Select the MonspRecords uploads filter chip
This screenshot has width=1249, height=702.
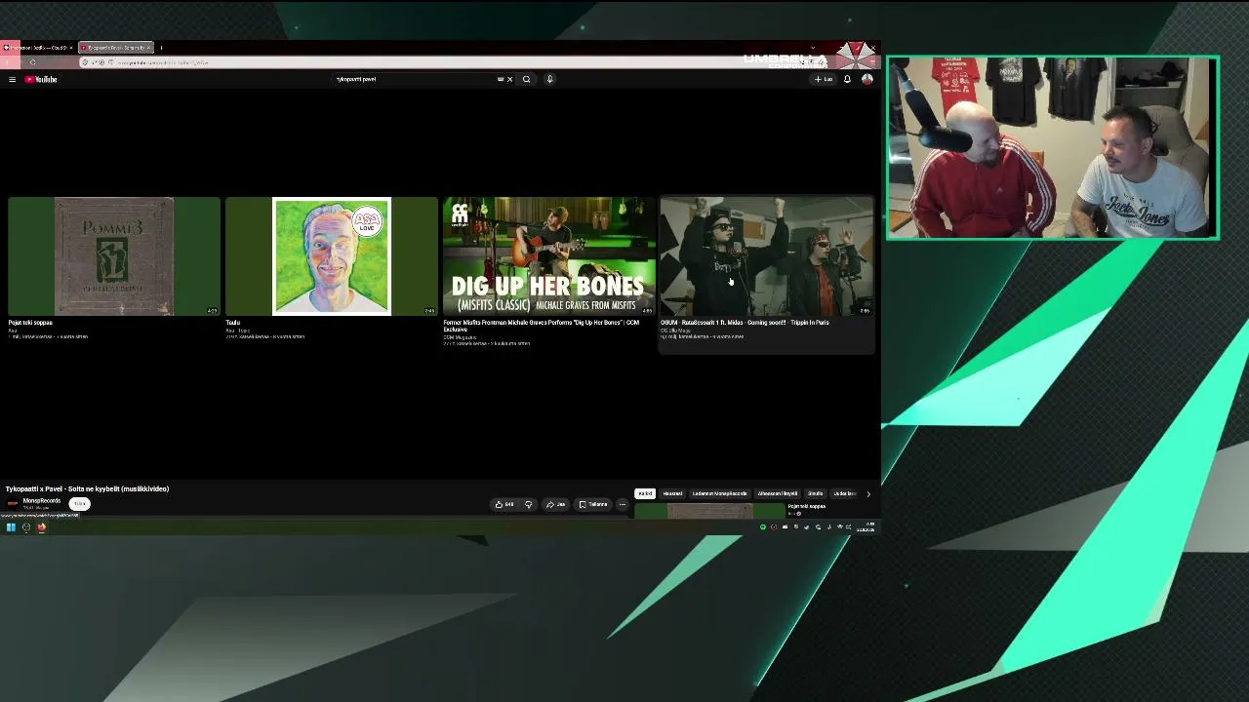(719, 493)
